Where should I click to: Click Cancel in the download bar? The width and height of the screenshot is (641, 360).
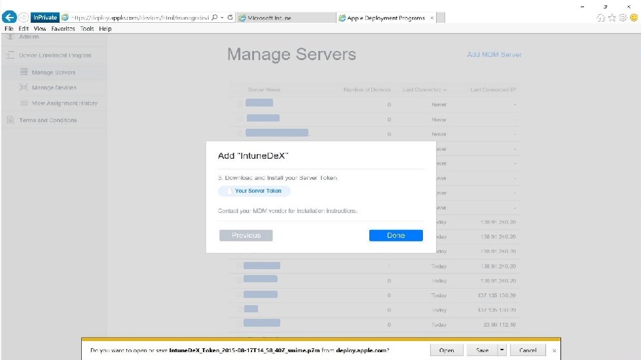pos(528,350)
